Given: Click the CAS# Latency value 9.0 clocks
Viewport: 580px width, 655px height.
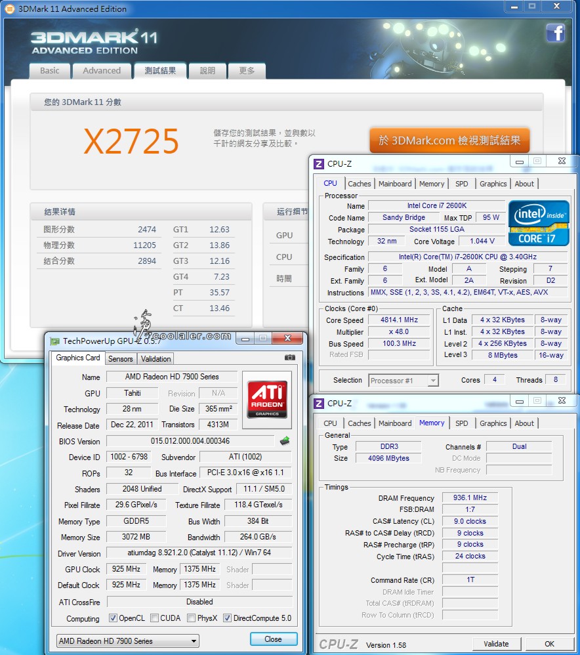Looking at the screenshot, I should click(x=470, y=521).
